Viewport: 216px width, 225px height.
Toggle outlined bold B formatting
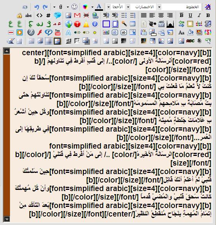click(x=181, y=15)
